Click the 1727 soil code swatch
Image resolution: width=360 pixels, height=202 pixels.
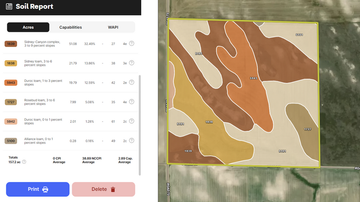click(x=11, y=102)
